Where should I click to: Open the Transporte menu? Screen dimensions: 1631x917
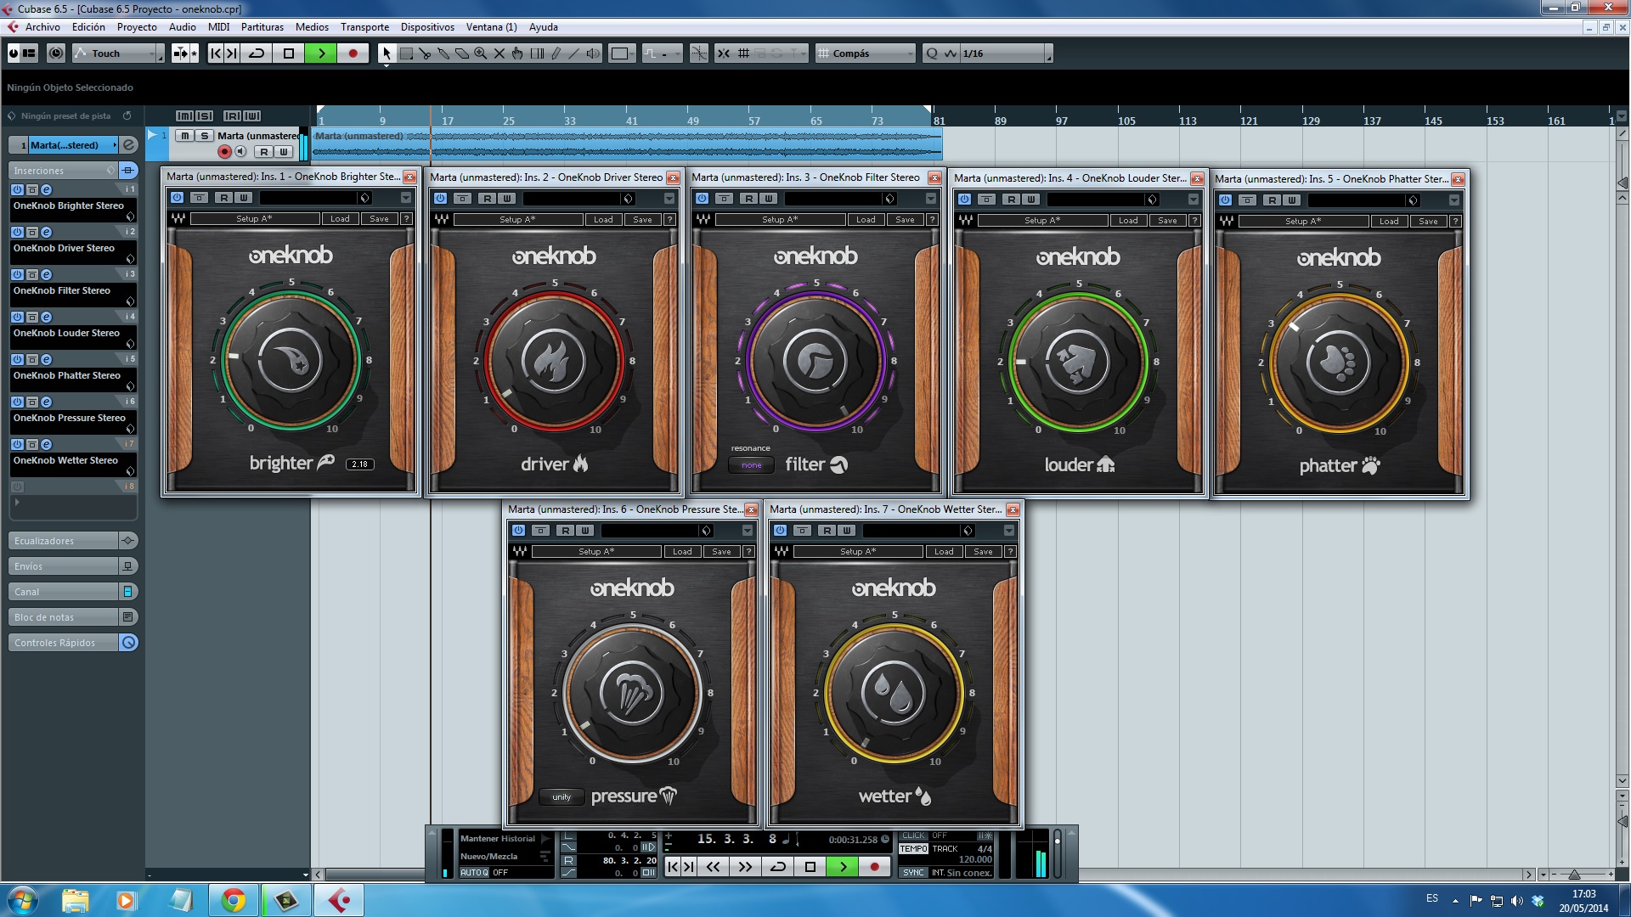click(364, 27)
